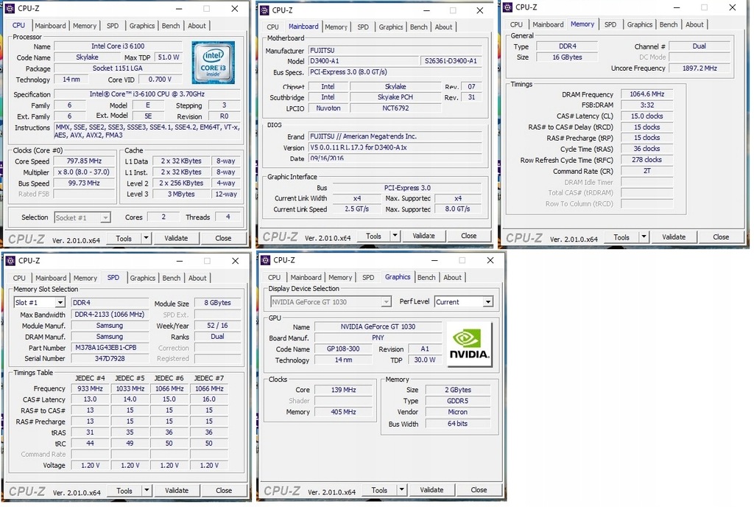Click the Max TDP value 51.0 W
The width and height of the screenshot is (754, 507).
pyautogui.click(x=169, y=57)
